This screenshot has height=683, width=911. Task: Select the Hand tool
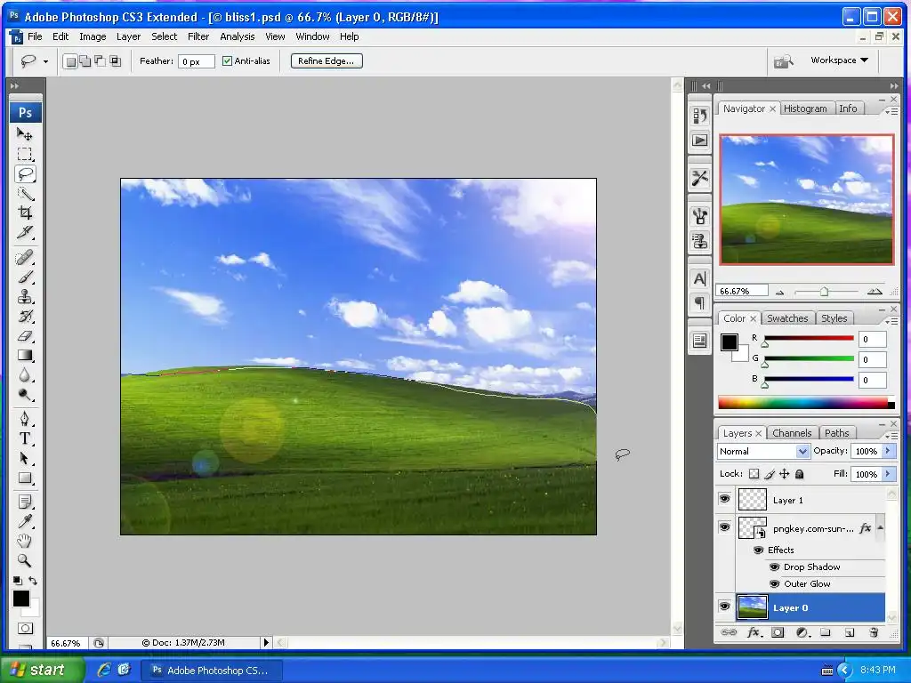pos(24,542)
